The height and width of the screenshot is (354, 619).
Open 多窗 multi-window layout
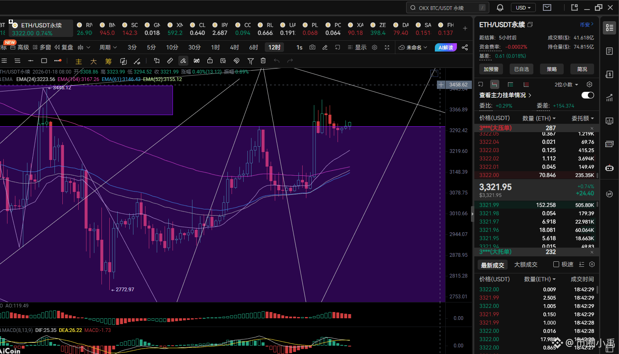pos(42,47)
